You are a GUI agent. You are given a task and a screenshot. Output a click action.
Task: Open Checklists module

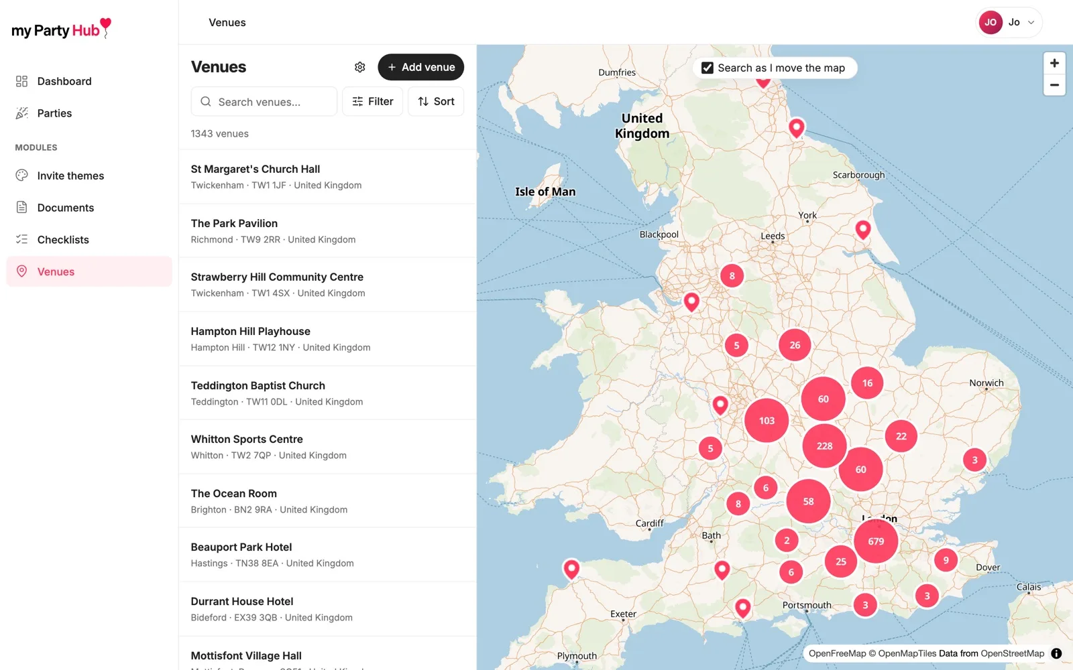coord(89,240)
